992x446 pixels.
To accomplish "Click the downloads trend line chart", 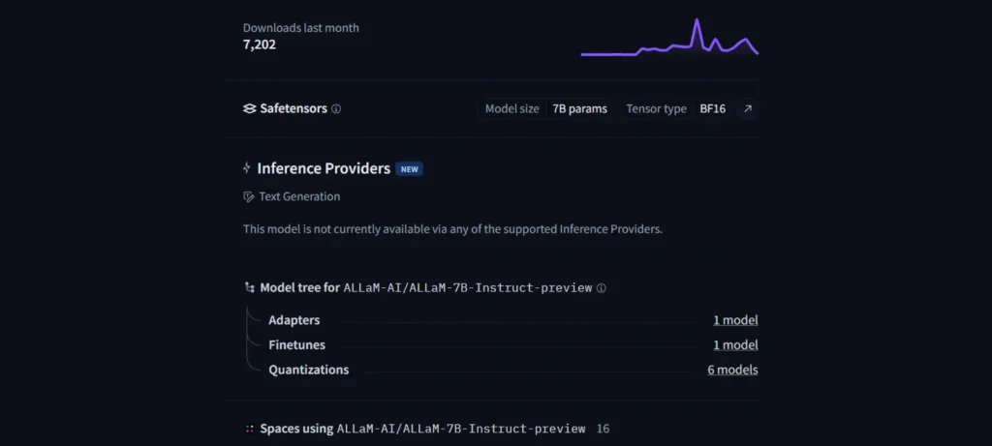I will (669, 38).
